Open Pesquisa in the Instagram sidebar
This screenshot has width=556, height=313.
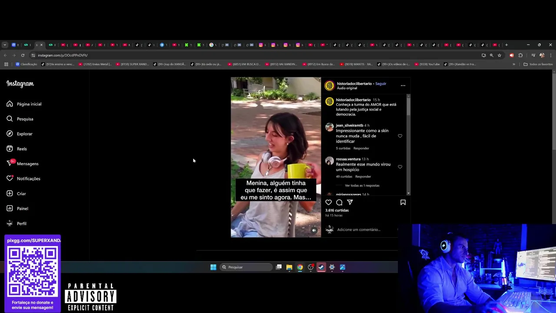(x=20, y=119)
